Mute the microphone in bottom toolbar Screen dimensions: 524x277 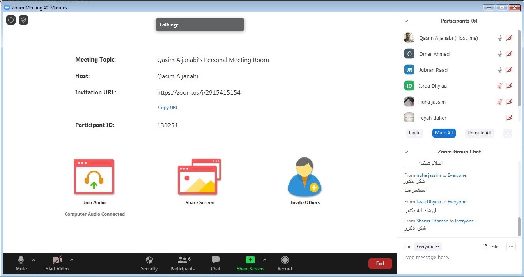pos(21,263)
